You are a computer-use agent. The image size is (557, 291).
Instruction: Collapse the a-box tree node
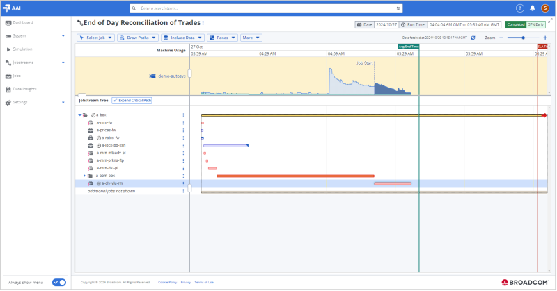(80, 115)
